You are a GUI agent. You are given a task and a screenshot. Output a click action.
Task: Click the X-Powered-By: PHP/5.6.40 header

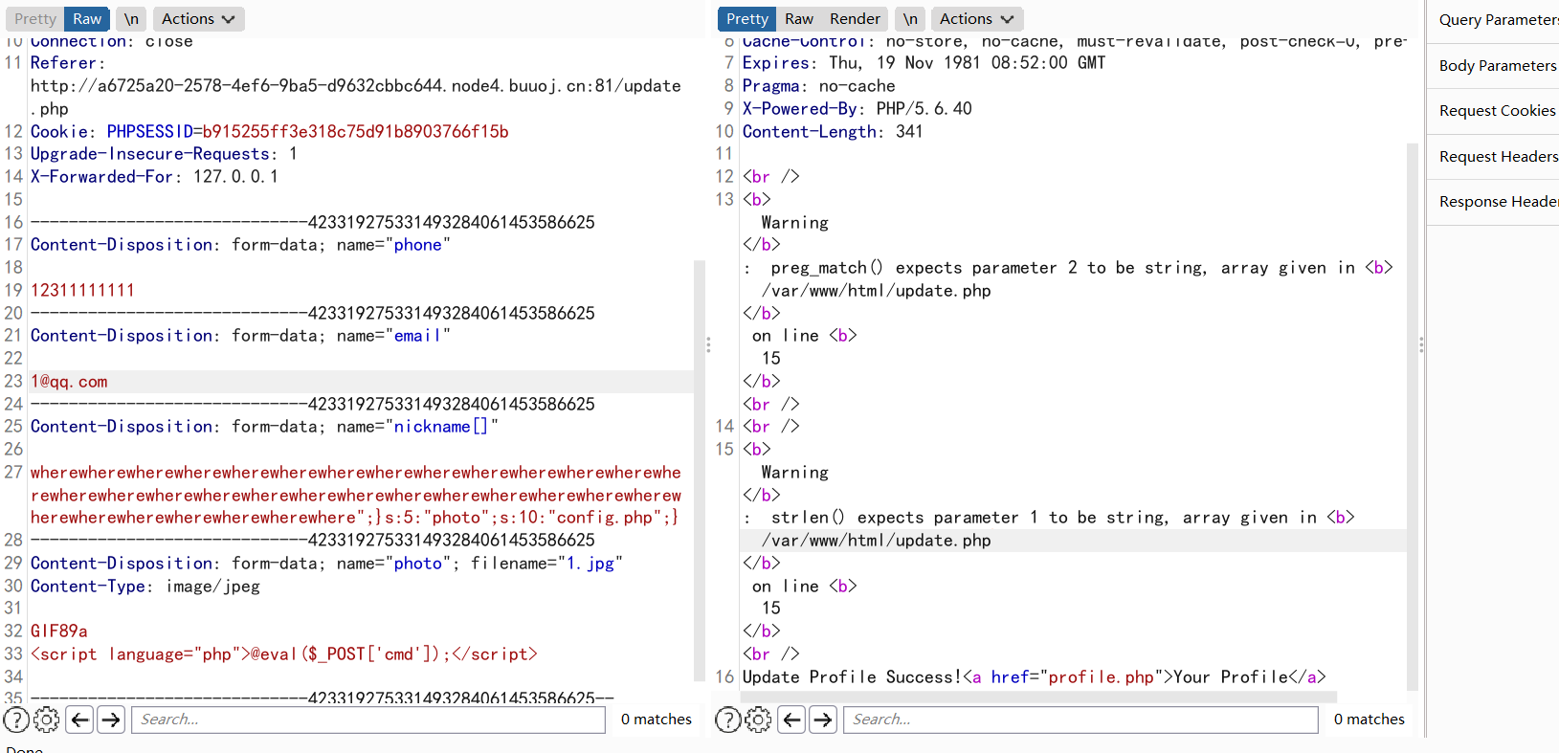(x=857, y=109)
